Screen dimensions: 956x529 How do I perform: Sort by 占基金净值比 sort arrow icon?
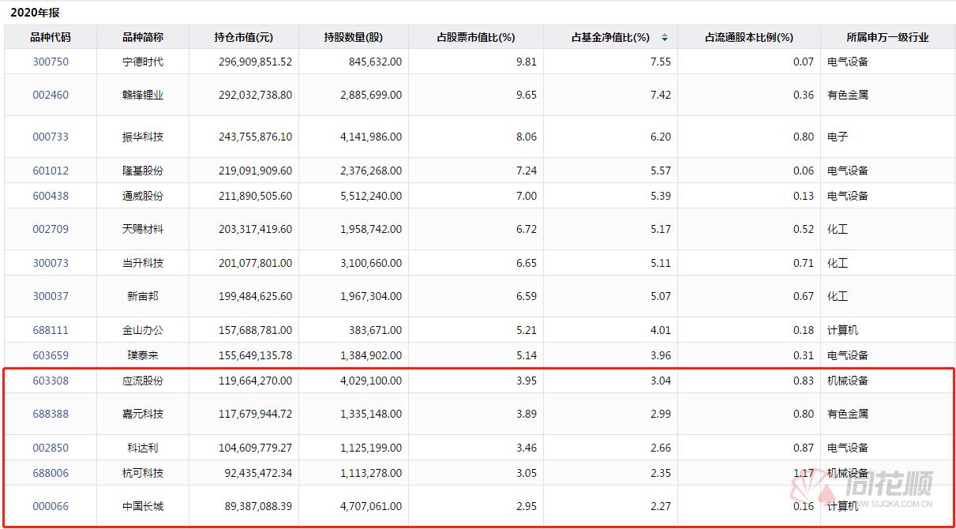coord(664,37)
